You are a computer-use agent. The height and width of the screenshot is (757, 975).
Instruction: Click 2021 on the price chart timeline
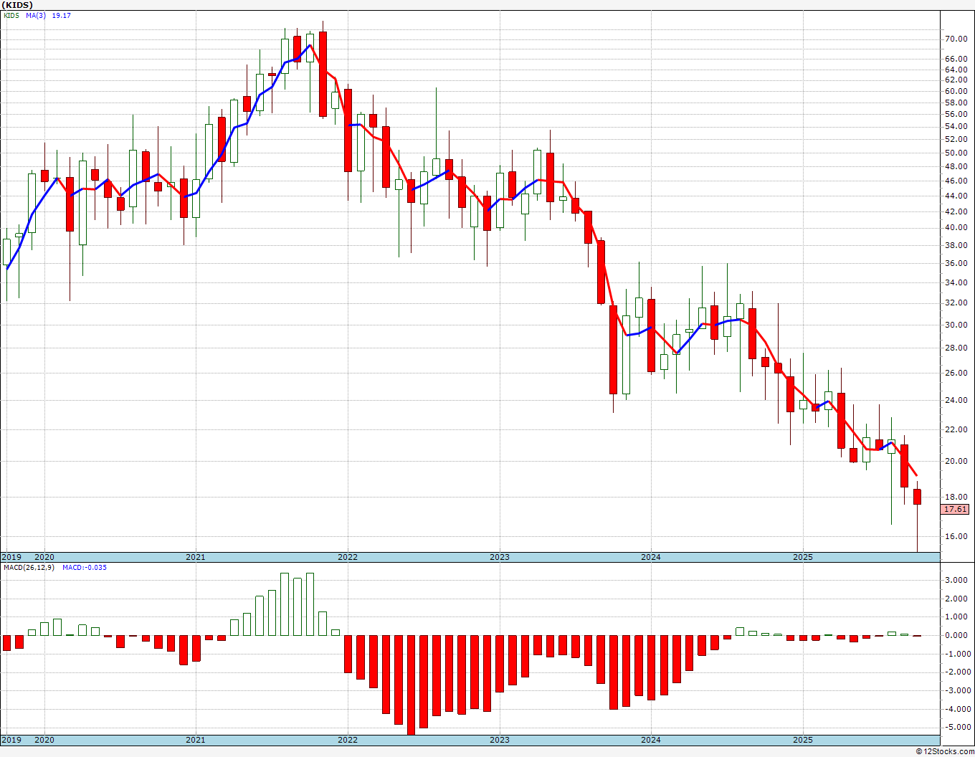pos(196,557)
